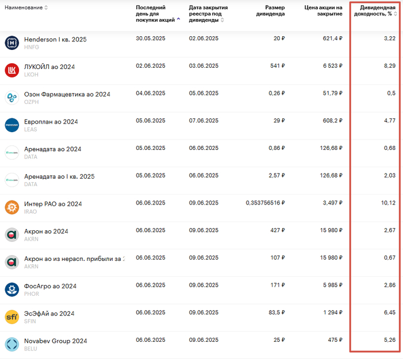The image size is (403, 359).
Task: Click the Henderson company logo icon
Action: point(12,43)
